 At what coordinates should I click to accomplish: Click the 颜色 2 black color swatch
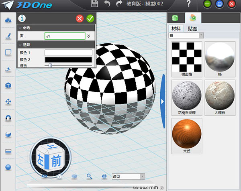(x=68, y=59)
